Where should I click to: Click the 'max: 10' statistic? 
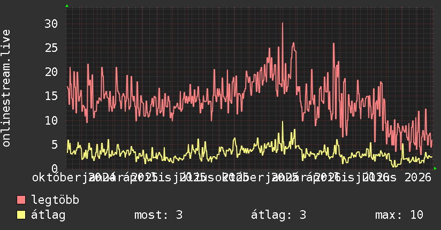point(399,215)
